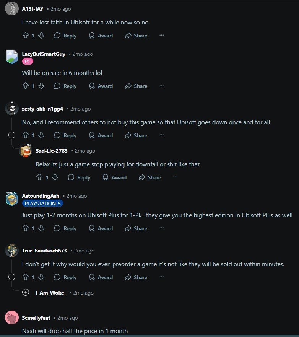This screenshot has width=299, height=337.
Task: Open more options on zesty_ahh_n1gg4's comment
Action: click(161, 135)
